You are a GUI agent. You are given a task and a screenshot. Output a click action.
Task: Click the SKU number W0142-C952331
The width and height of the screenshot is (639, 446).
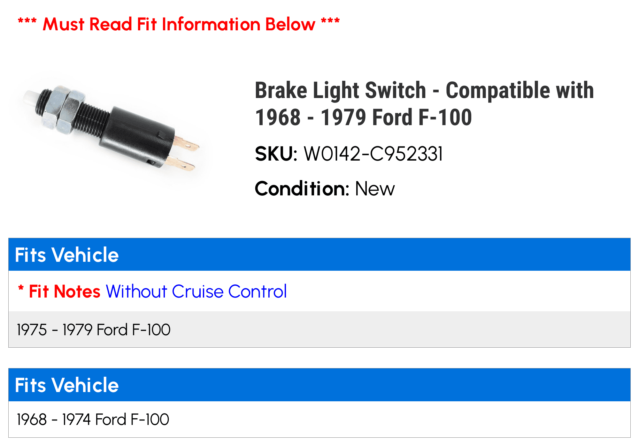pyautogui.click(x=373, y=154)
